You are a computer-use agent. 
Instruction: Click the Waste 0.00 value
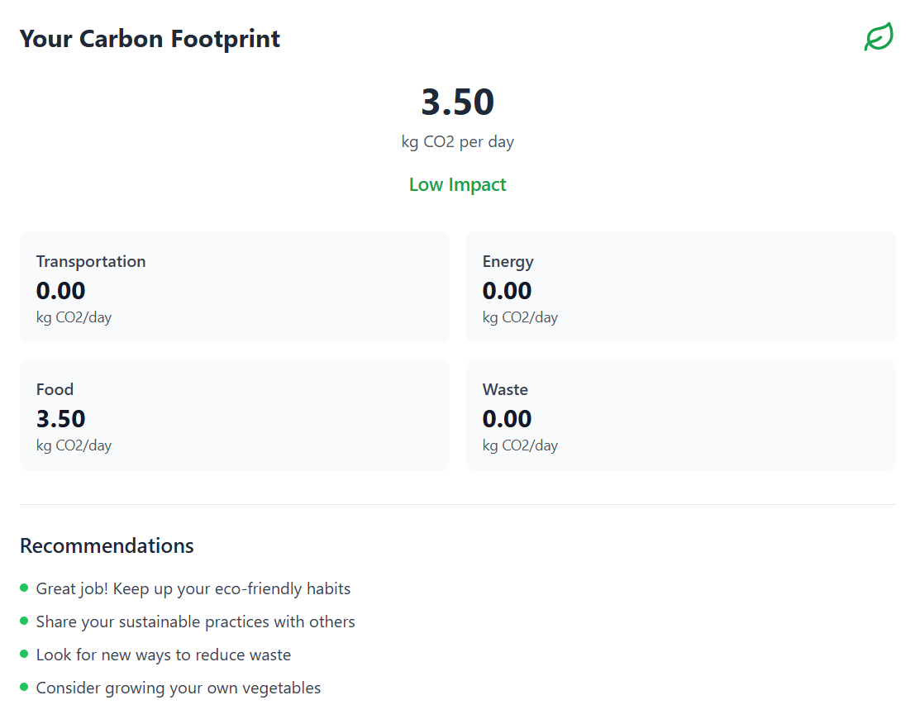(507, 419)
